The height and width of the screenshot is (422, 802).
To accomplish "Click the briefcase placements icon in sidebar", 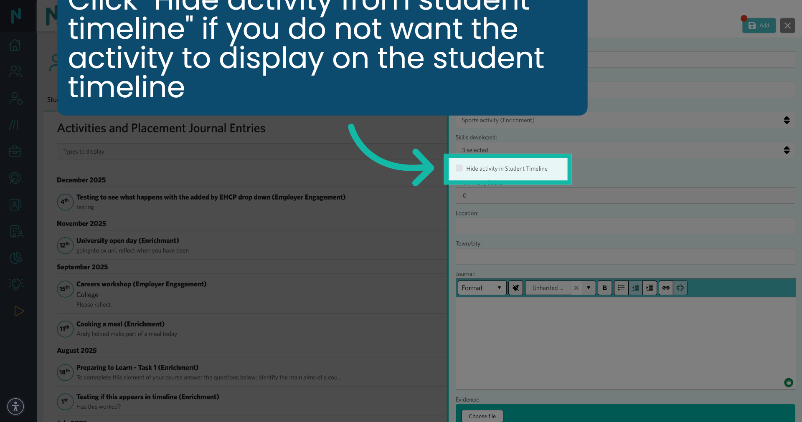I will click(15, 151).
